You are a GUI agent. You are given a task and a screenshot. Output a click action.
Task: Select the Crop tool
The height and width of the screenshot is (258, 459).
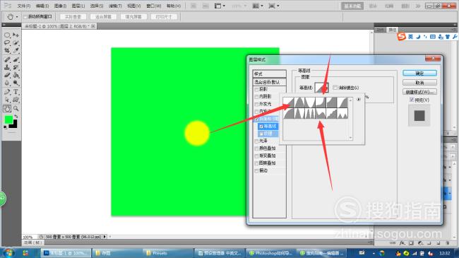pos(7,51)
